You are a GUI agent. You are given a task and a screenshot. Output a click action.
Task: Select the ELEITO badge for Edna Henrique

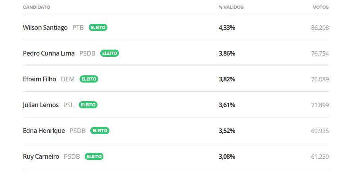point(99,131)
